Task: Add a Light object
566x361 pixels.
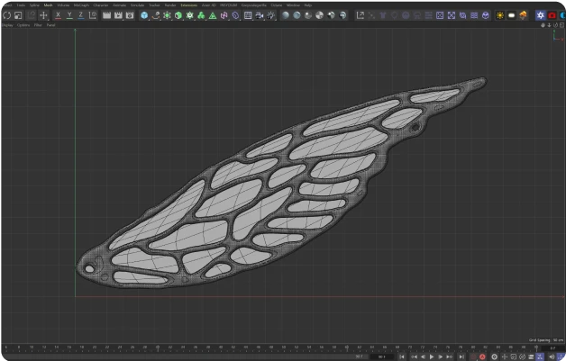Action: click(270, 15)
